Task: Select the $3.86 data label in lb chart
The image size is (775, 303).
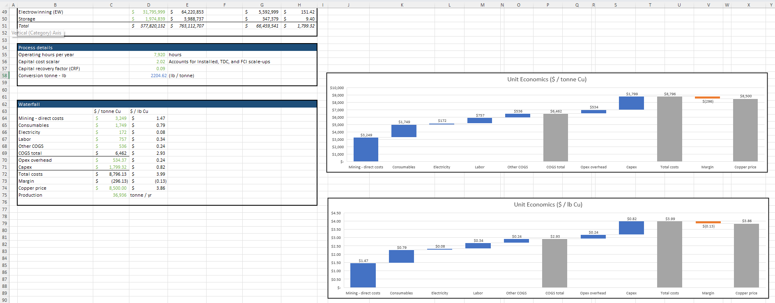Action: point(747,221)
